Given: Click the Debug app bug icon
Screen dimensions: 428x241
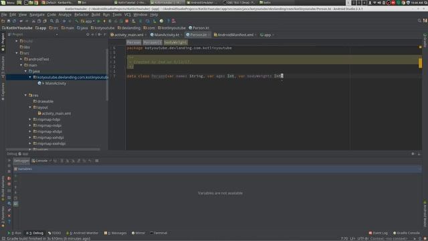Looking at the screenshot, I should (x=110, y=21).
